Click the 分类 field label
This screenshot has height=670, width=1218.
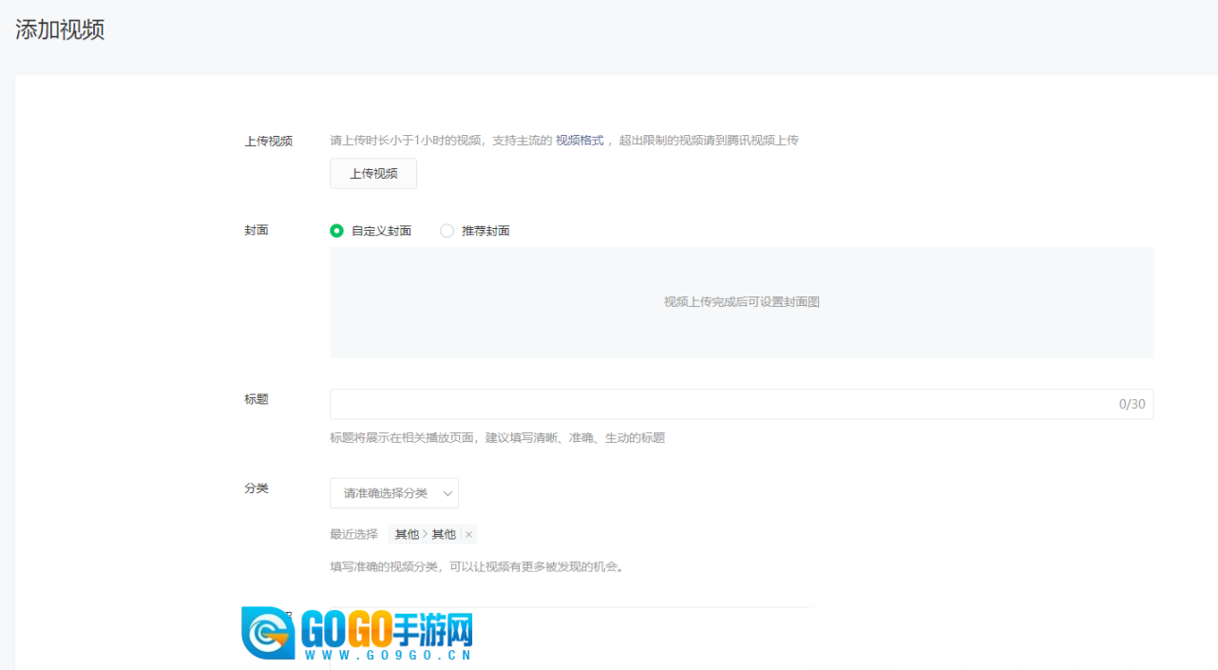click(257, 488)
